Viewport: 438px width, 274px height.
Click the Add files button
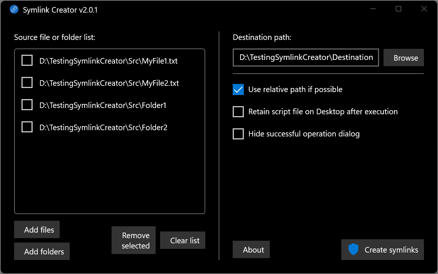pos(37,229)
